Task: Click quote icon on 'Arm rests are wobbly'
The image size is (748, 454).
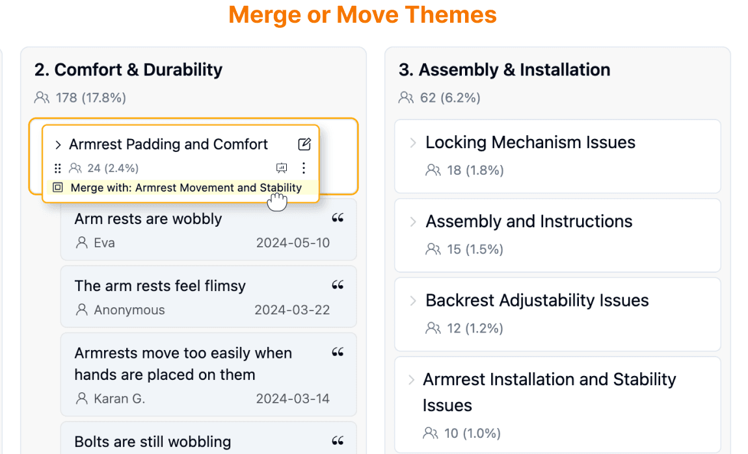Action: 338,218
